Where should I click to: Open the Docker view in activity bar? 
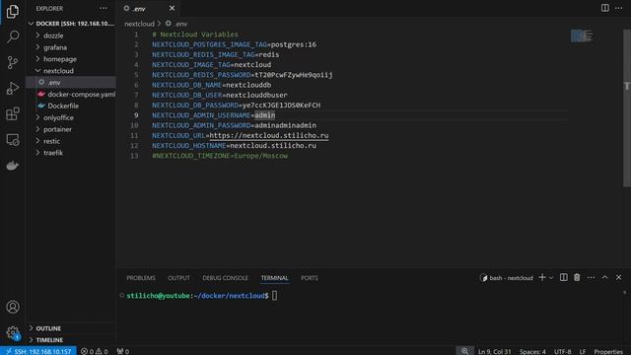tap(13, 166)
